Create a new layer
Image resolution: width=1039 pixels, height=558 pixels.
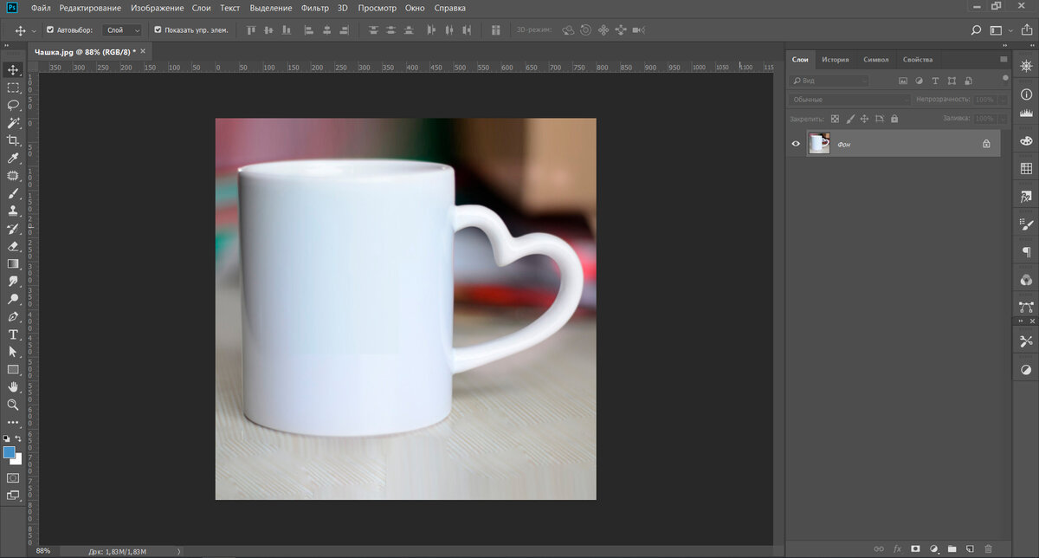click(970, 548)
